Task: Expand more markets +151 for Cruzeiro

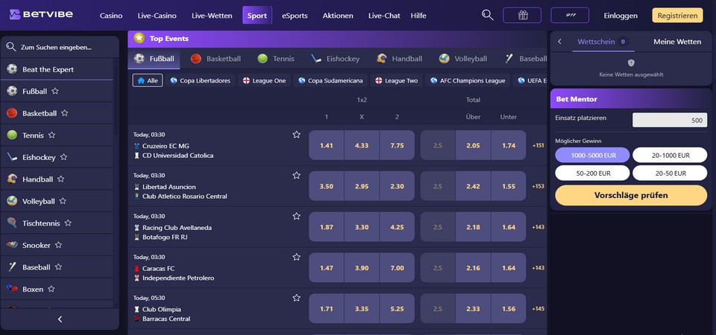Action: click(538, 145)
